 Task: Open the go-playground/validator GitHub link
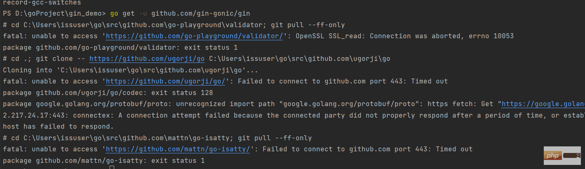point(194,36)
